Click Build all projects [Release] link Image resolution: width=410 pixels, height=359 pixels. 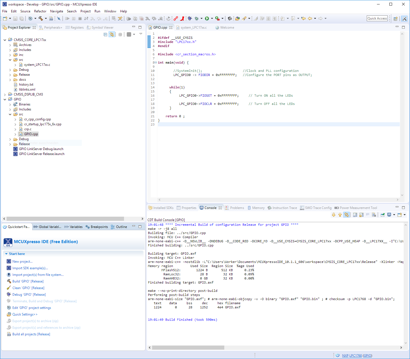tap(31, 334)
